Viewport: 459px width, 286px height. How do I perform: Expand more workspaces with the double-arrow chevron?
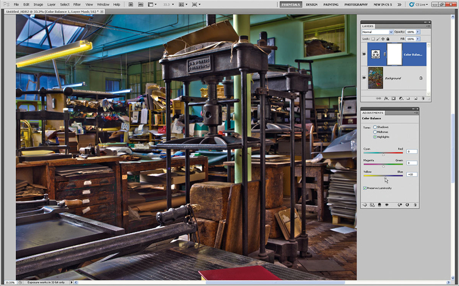point(399,4)
